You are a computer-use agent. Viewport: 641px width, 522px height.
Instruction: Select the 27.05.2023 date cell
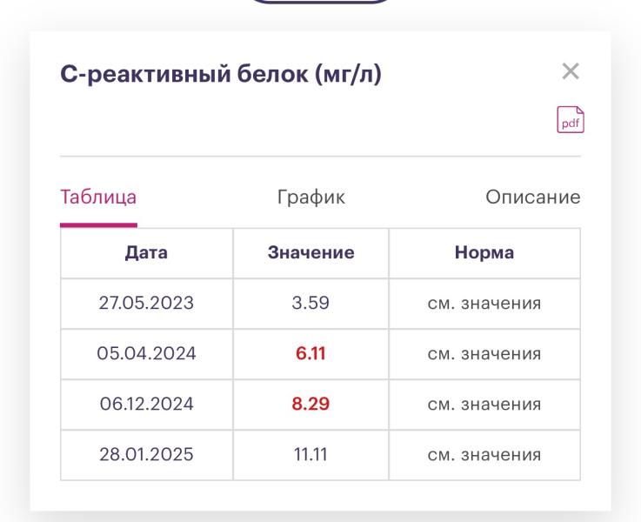[146, 304]
